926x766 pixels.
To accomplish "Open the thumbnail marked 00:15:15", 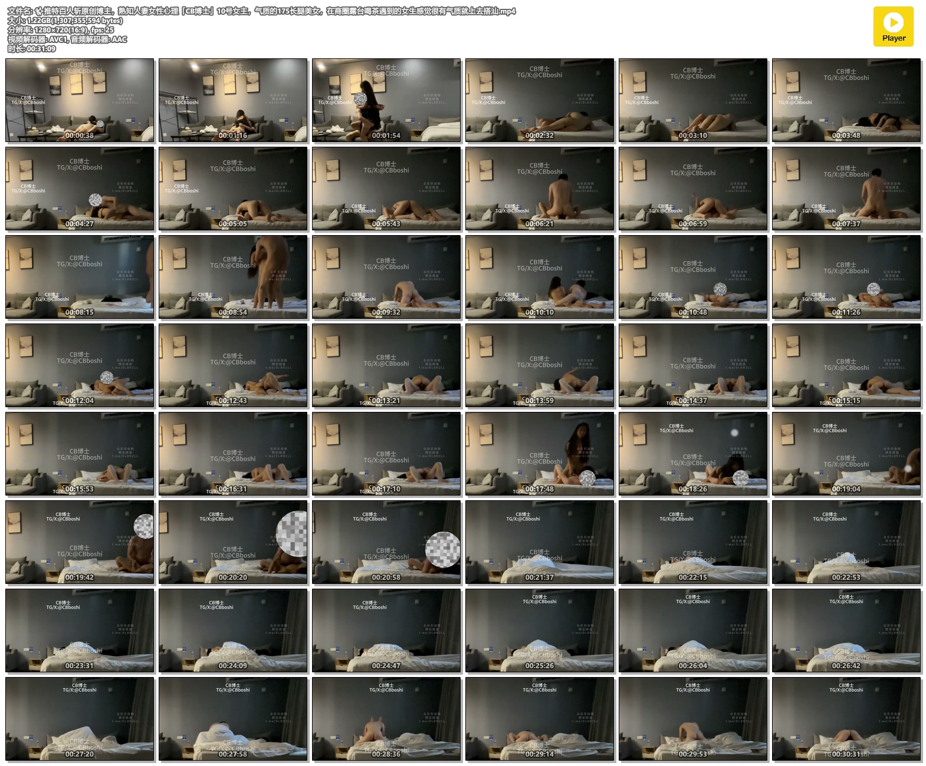I will pos(846,365).
